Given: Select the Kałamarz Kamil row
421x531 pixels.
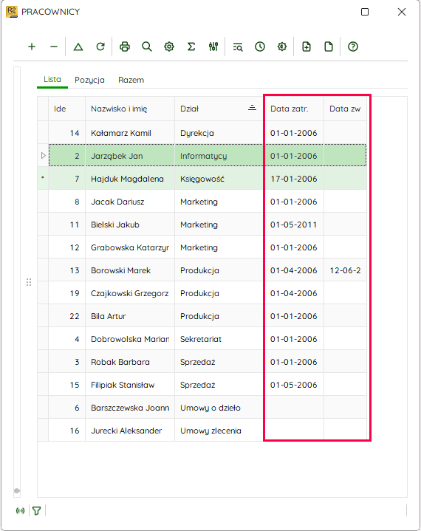Looking at the screenshot, I should coord(202,133).
